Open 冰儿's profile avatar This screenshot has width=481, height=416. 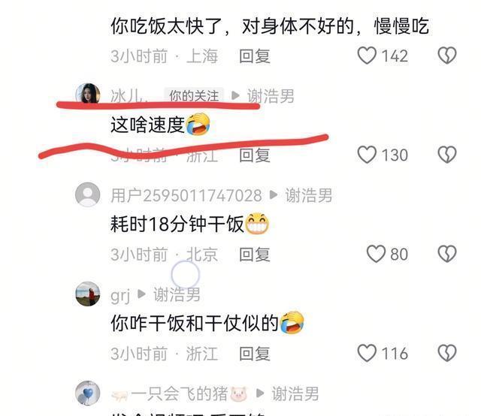click(88, 94)
